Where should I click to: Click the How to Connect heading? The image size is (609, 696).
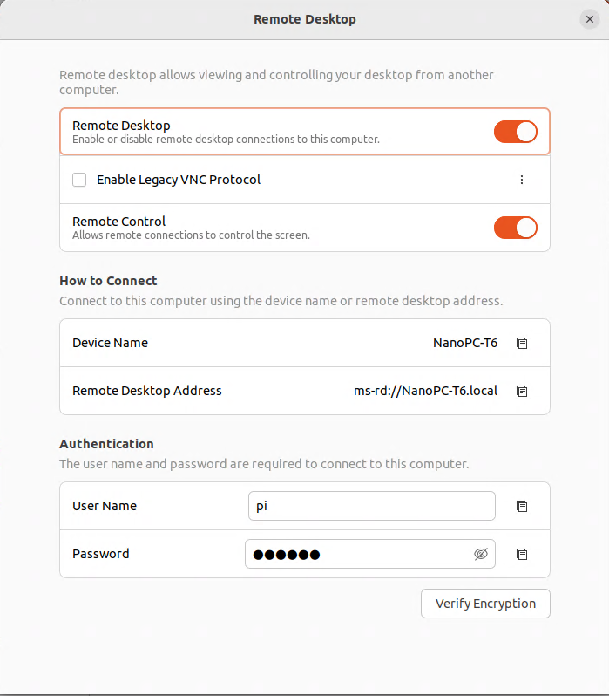tap(108, 281)
